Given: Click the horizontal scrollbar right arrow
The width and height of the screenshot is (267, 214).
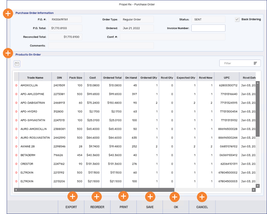Looking at the screenshot, I should coord(254,190).
